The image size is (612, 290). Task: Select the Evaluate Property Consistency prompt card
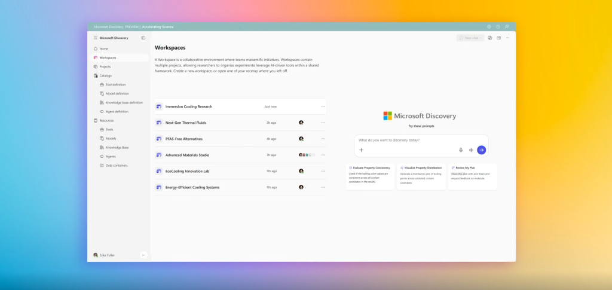point(370,177)
